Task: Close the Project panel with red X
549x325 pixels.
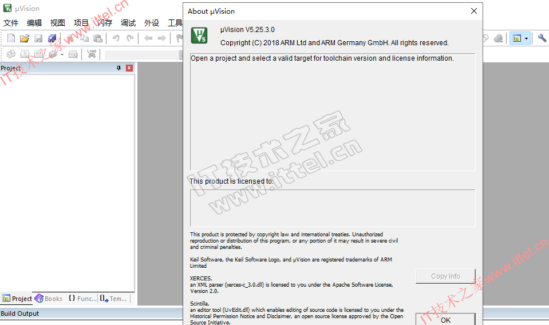Action: [129, 68]
